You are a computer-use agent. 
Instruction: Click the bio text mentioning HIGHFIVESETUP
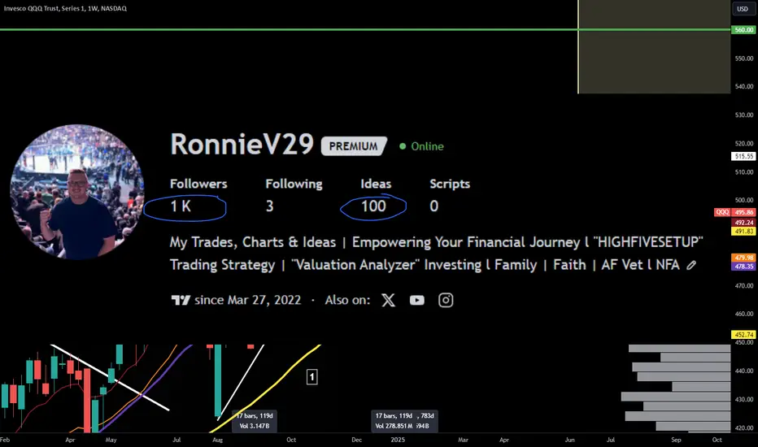(x=436, y=254)
